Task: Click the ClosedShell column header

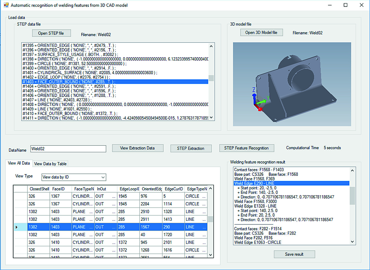Action: pyautogui.click(x=39, y=189)
